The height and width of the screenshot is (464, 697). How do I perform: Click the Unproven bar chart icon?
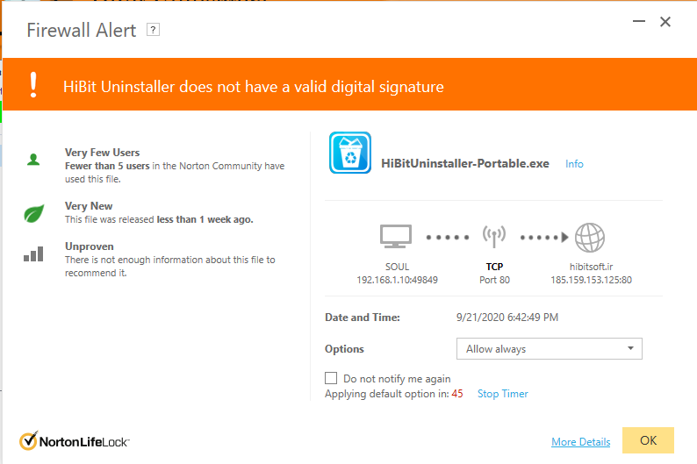coord(33,254)
